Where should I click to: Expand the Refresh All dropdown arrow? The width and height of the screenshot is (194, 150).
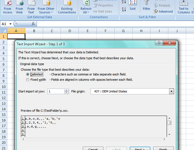pyautogui.click(x=88, y=12)
